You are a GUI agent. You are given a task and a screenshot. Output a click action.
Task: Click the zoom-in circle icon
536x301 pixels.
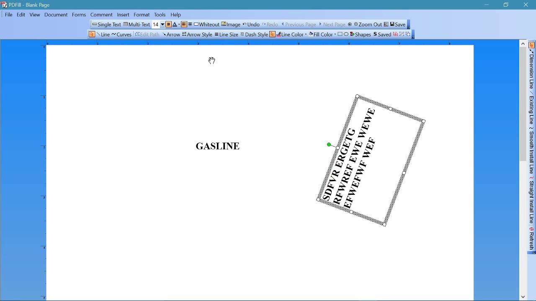coord(350,24)
